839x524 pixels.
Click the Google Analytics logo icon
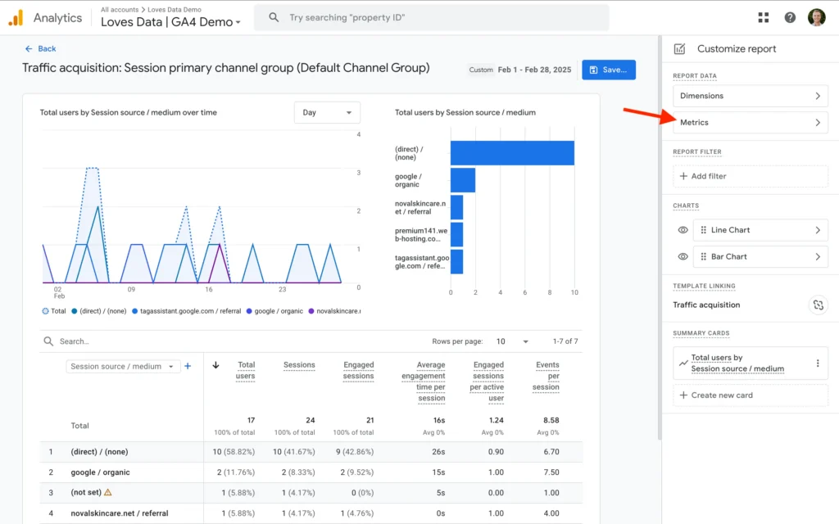(16, 17)
